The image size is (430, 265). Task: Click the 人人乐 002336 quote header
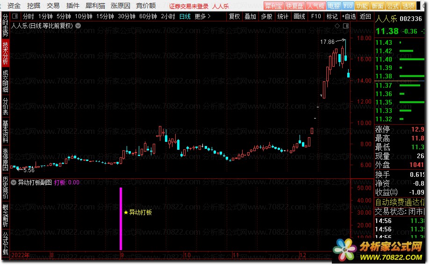coord(399,19)
